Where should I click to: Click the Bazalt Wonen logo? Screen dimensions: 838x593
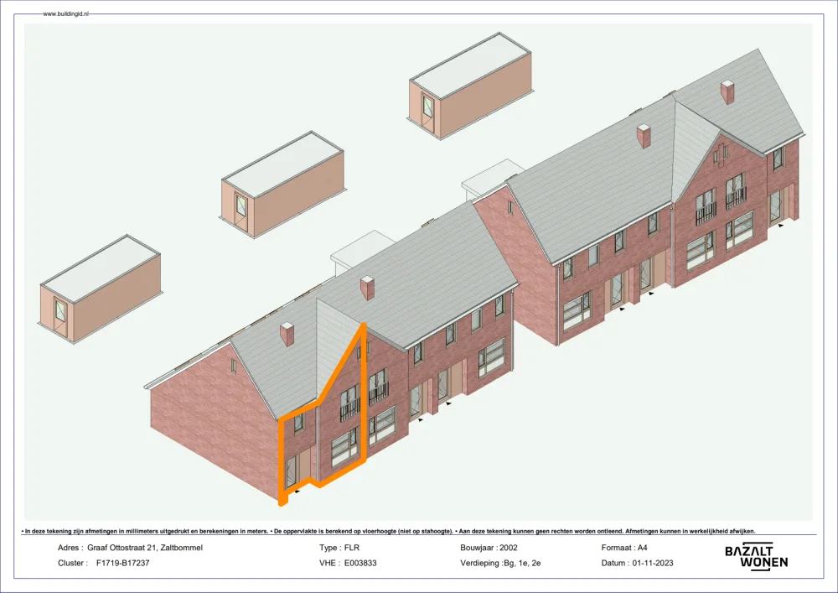point(755,555)
